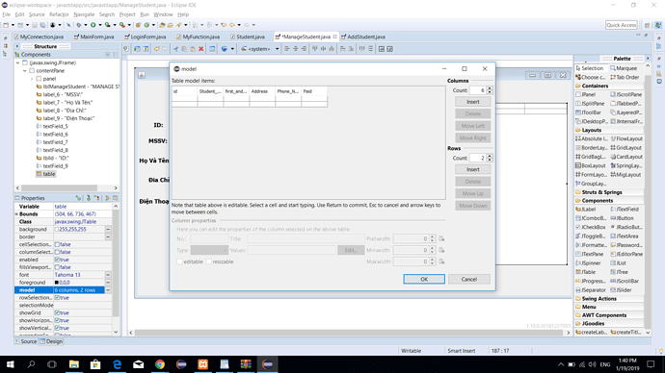Increase the Rows count spinner
The image size is (665, 373).
click(490, 156)
